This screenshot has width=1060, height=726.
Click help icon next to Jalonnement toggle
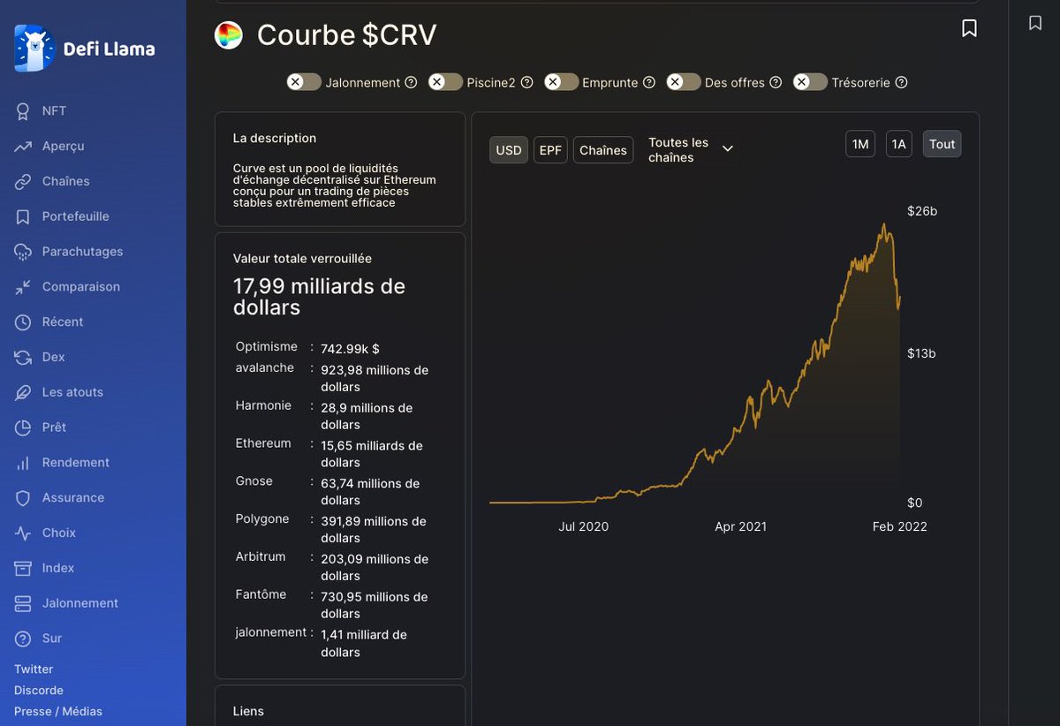pyautogui.click(x=411, y=82)
